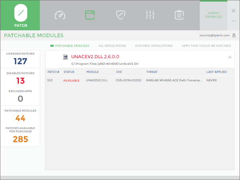Open the Applications window icon
The height and width of the screenshot is (180, 240).
90,15
